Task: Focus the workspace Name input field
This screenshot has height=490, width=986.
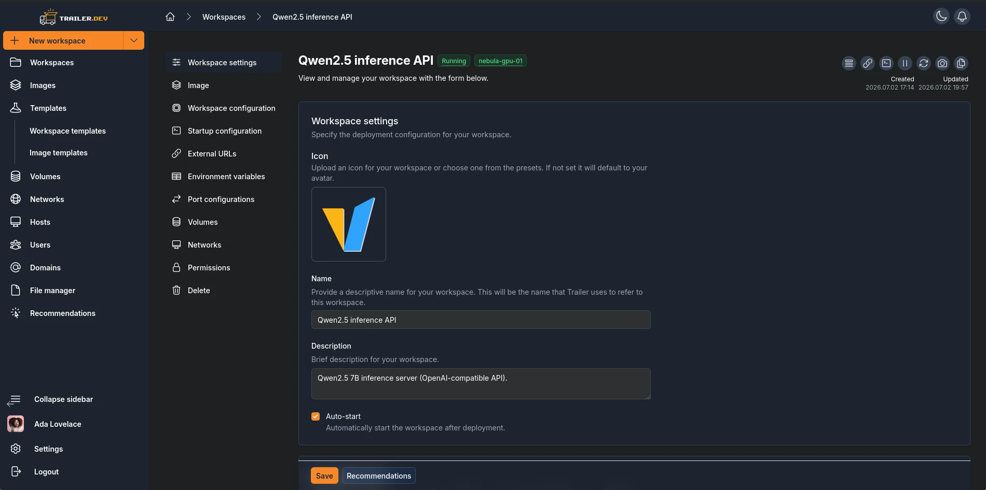Action: (x=481, y=320)
